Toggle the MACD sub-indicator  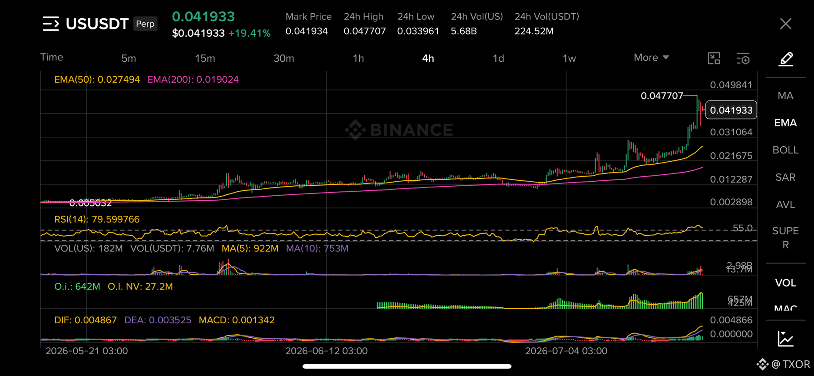(x=785, y=308)
